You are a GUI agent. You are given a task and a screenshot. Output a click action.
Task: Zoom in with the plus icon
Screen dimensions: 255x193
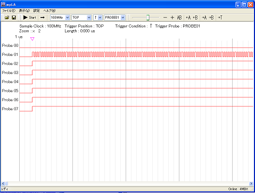tap(172, 18)
